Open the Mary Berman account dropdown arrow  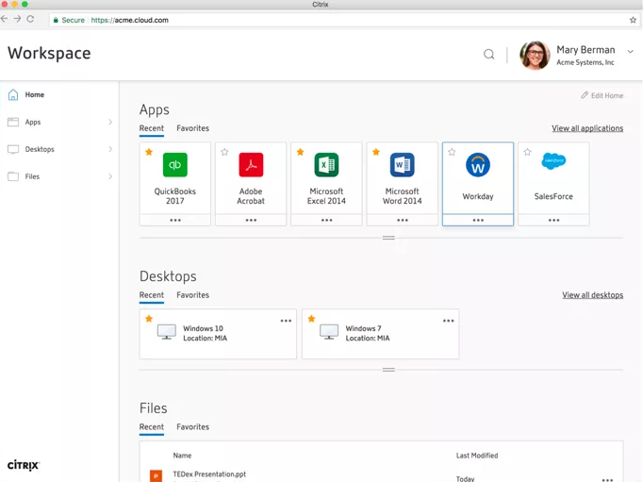pos(631,52)
